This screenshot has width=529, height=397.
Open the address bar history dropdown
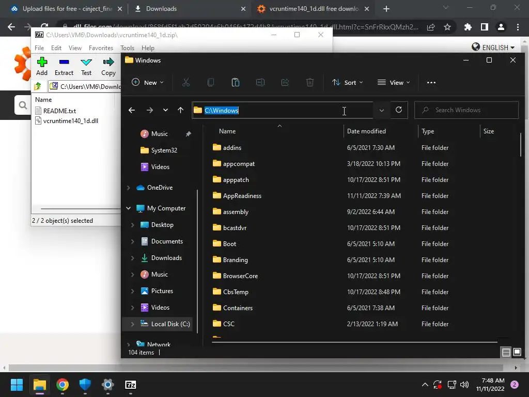click(x=382, y=110)
